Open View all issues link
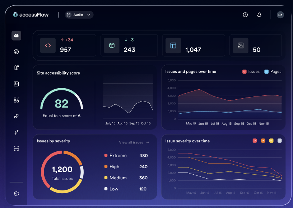The width and height of the screenshot is (293, 208). (x=134, y=142)
